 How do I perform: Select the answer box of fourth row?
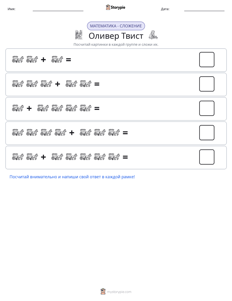(x=207, y=133)
